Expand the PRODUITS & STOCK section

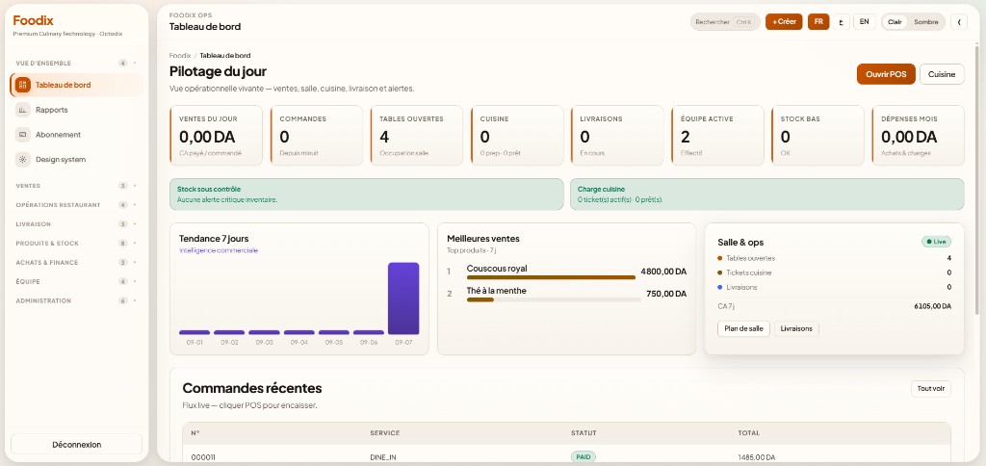coord(77,244)
